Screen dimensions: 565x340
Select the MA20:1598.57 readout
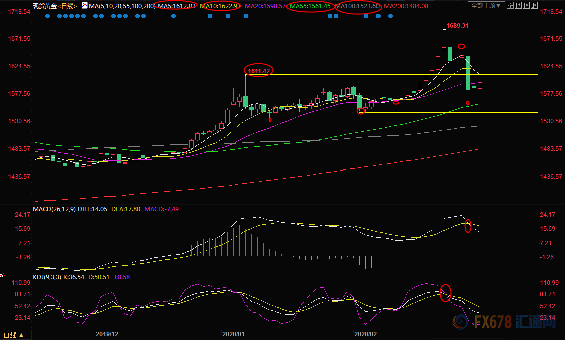265,6
